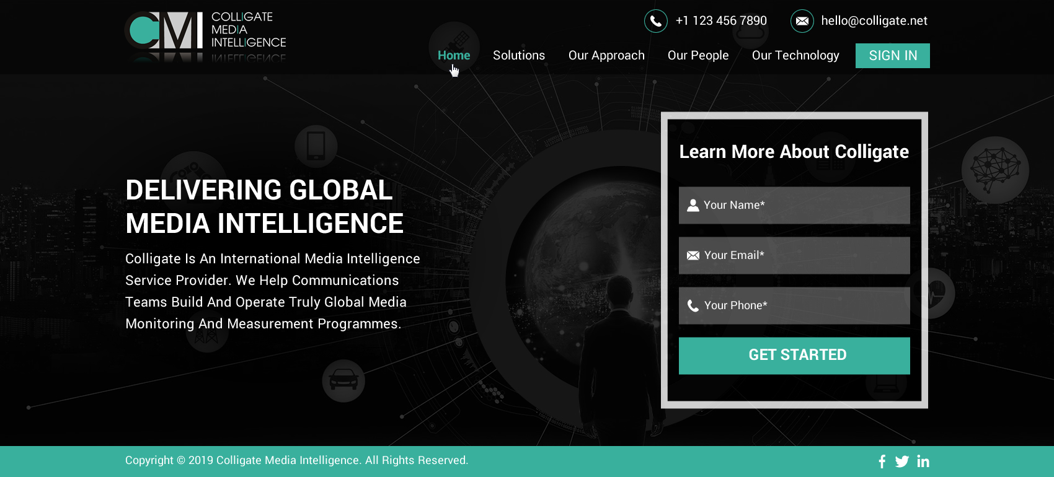Open the LinkedIn icon in the footer
The height and width of the screenshot is (477, 1054).
(923, 462)
